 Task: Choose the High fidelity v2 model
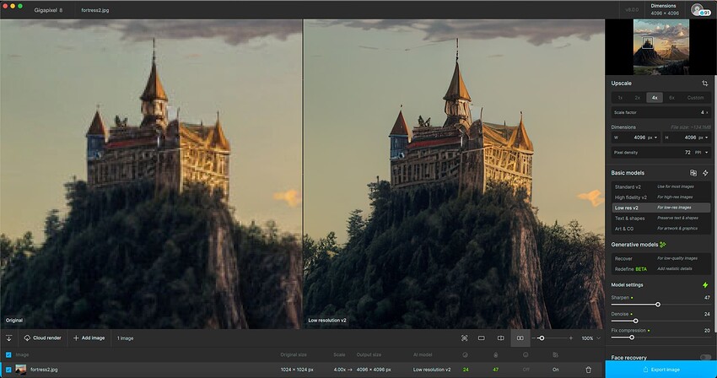(x=661, y=197)
